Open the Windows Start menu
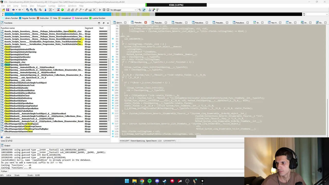Viewport: 329px width, 185px height. tap(127, 181)
